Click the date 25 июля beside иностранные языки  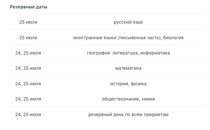pos(28,38)
